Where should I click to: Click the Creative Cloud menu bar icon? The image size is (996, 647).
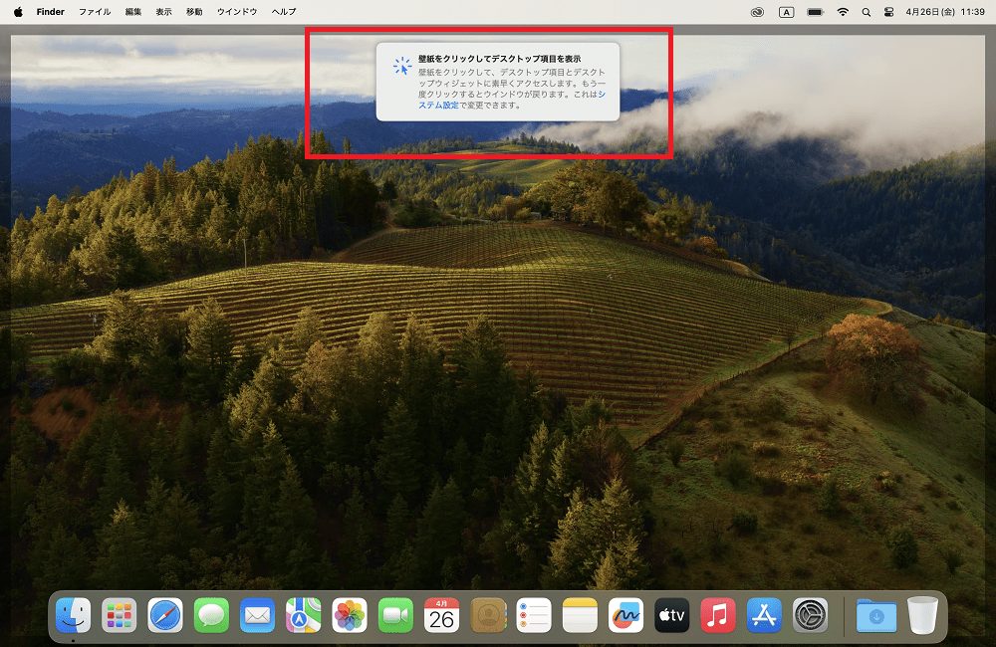tap(757, 12)
